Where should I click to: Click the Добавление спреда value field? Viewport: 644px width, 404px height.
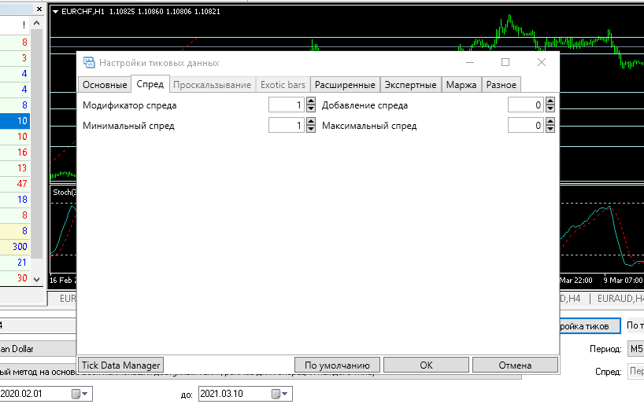(526, 105)
